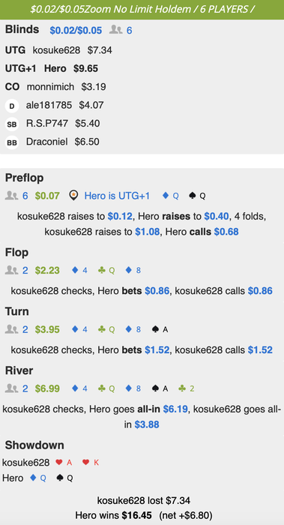The width and height of the screenshot is (284, 525).
Task: Click the players icon in the Blinds row
Action: pos(115,30)
